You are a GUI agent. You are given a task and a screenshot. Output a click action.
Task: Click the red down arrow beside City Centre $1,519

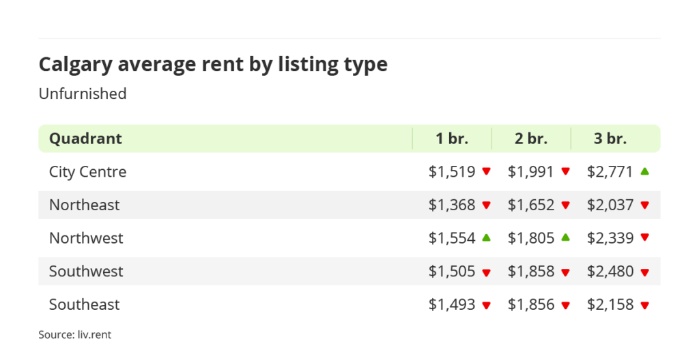tap(486, 171)
